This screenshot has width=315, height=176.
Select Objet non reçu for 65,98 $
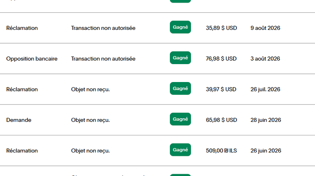point(90,120)
